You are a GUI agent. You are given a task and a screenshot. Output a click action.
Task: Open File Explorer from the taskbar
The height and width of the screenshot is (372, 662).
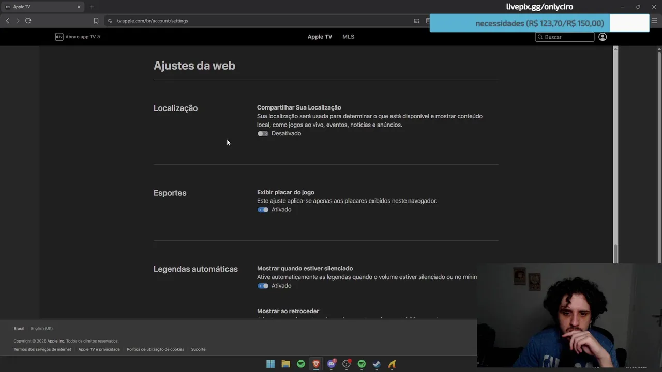click(285, 364)
